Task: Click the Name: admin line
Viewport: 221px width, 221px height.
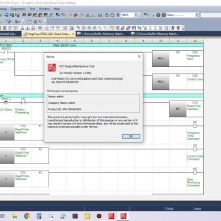Action: click(56, 97)
